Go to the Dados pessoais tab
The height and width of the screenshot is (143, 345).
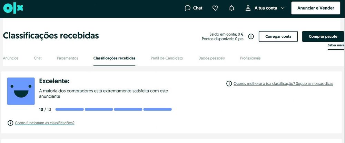click(x=211, y=58)
